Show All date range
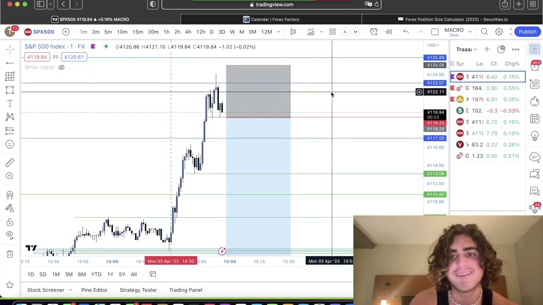Screen dimensions: 543x305 [x=134, y=274]
